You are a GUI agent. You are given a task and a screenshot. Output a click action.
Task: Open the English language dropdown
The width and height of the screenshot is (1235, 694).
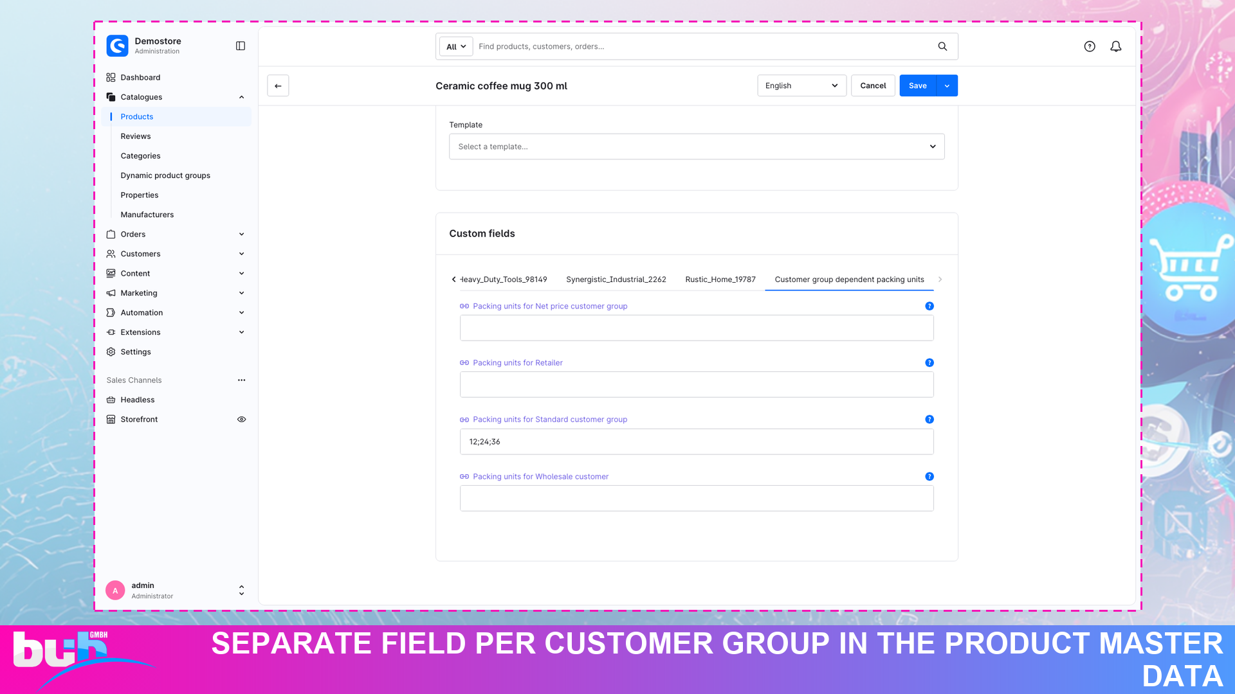[x=801, y=85]
